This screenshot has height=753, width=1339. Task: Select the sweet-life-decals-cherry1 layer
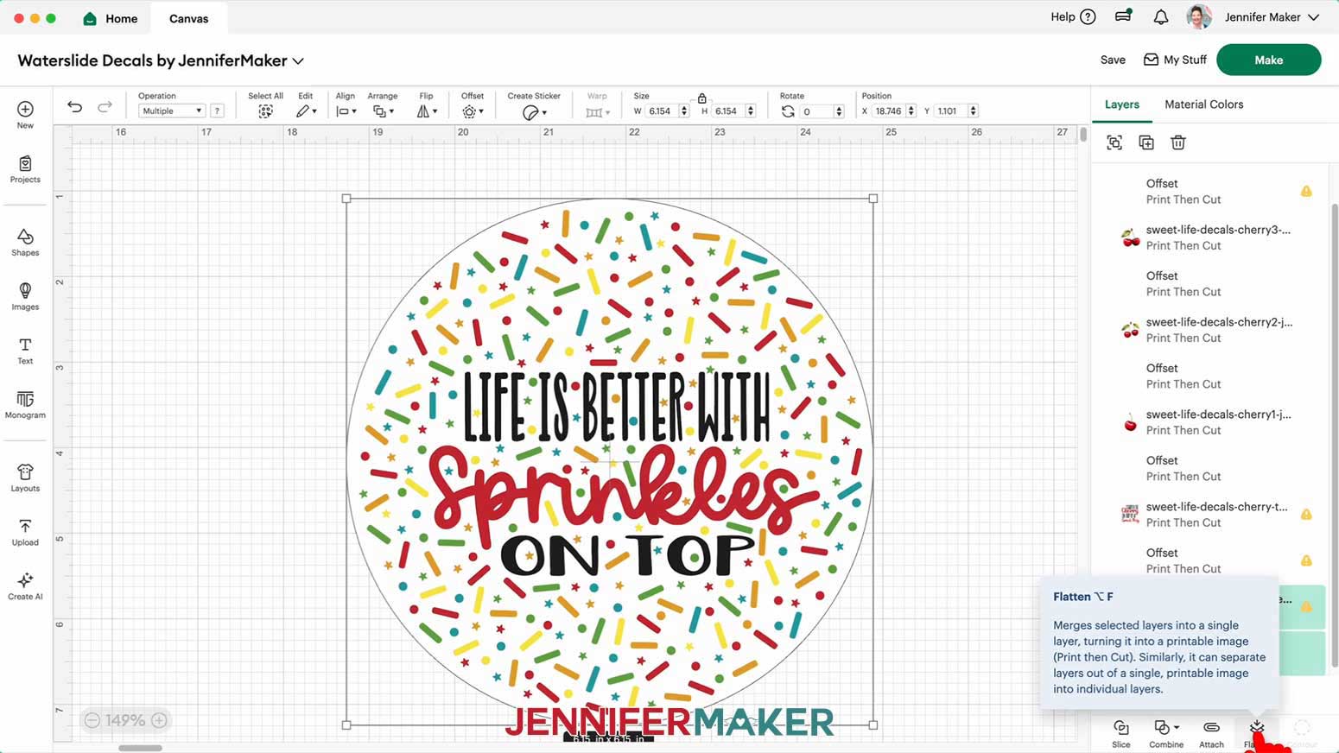(1209, 422)
